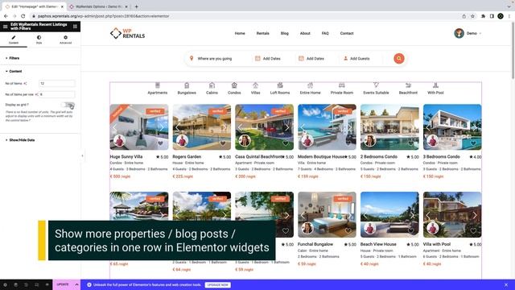Switch to the Advanced tab
Screen dimensions: 515x290
click(65, 39)
